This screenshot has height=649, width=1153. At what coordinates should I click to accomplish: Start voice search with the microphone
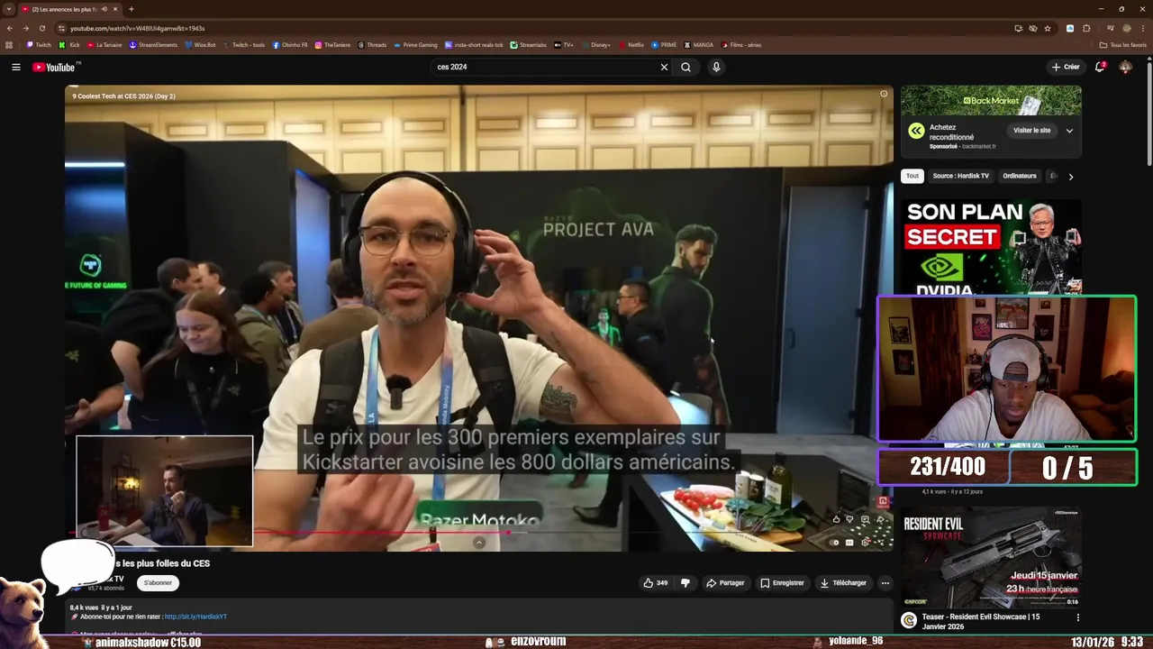click(716, 67)
